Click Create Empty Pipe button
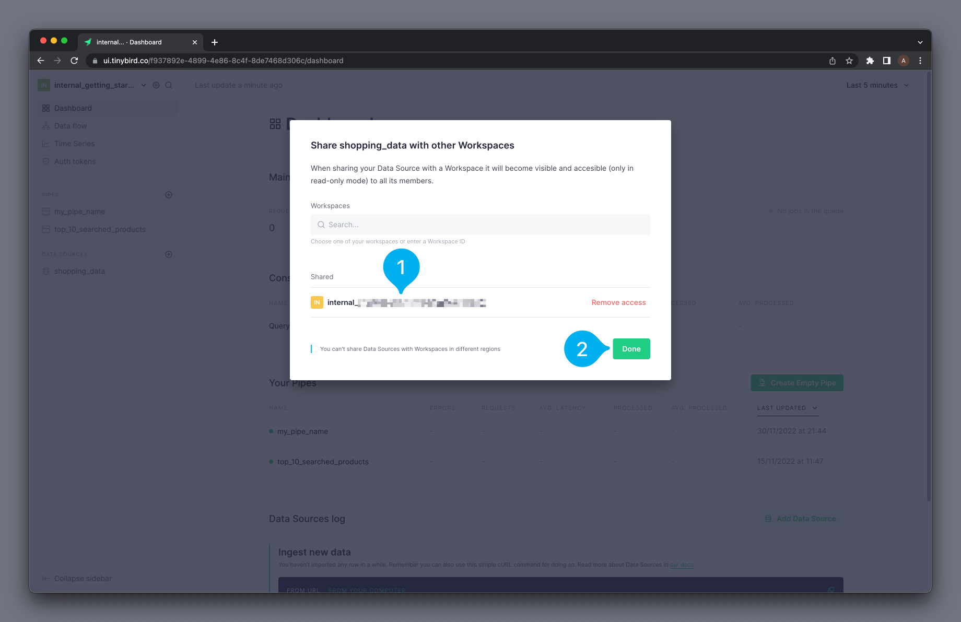 point(797,383)
